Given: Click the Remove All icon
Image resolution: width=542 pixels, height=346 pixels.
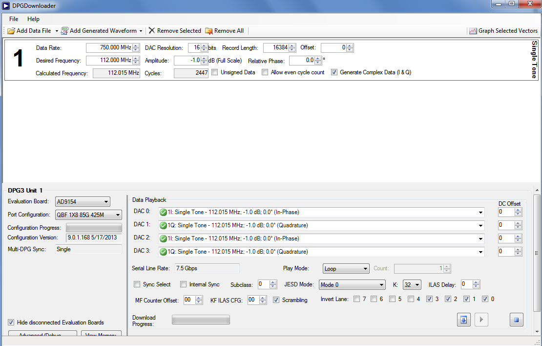Looking at the screenshot, I should point(209,31).
